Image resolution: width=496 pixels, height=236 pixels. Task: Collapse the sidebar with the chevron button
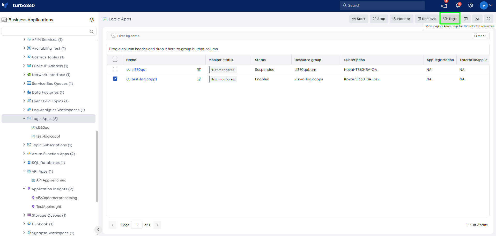pos(98,230)
